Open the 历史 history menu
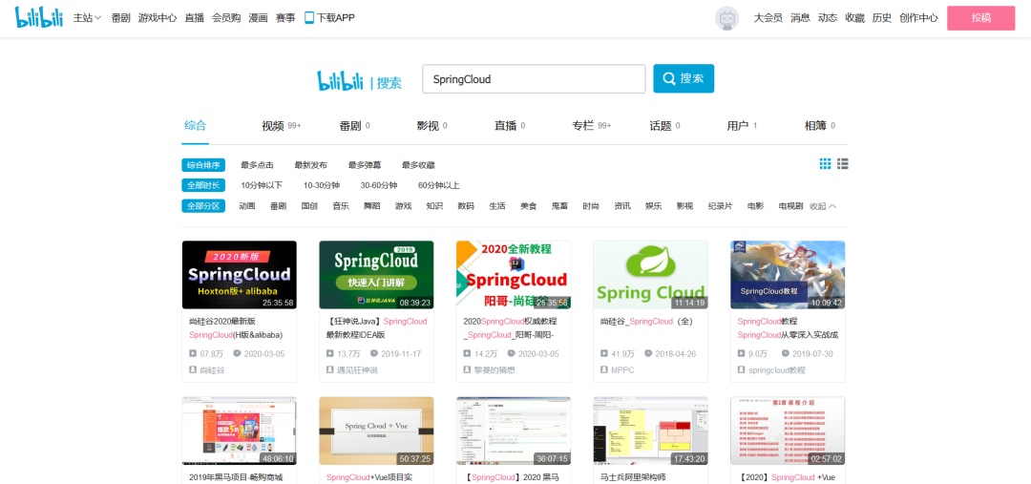The height and width of the screenshot is (484, 1031). coord(881,17)
